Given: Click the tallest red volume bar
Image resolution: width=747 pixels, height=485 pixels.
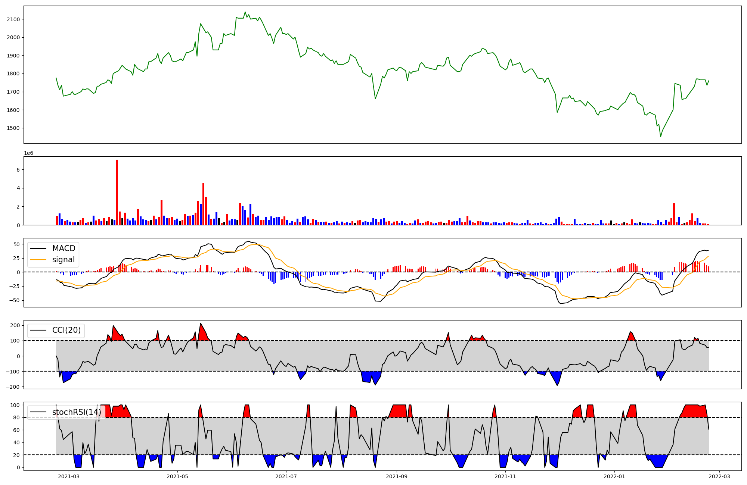Looking at the screenshot, I should tap(117, 192).
